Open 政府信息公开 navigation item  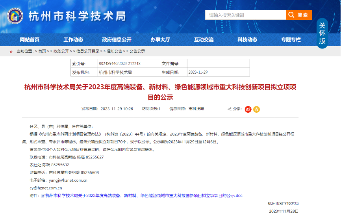point(117,39)
